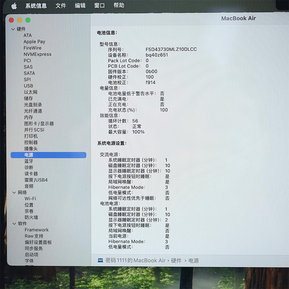289x289 pixels.
Task: Select 光纤通道 in the sidebar
Action: 33,111
